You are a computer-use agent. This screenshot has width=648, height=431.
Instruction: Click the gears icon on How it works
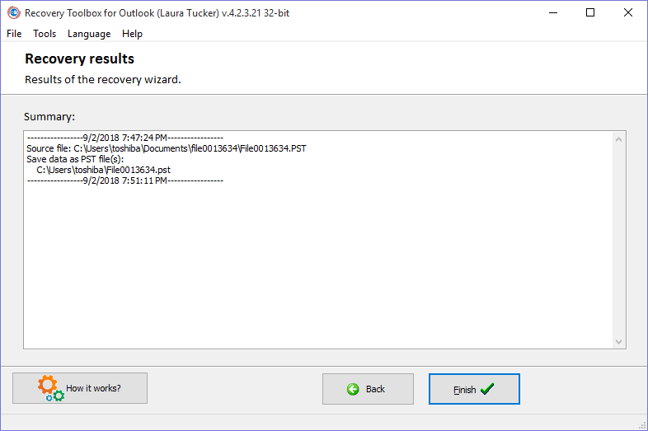pos(51,388)
